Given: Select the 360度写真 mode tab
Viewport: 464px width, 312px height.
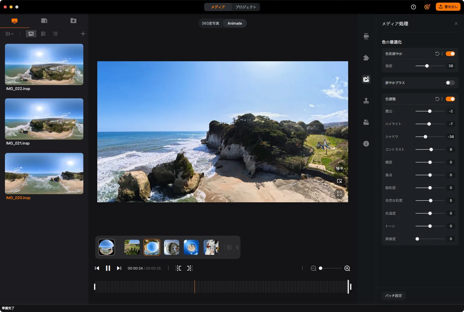Looking at the screenshot, I should pyautogui.click(x=211, y=24).
